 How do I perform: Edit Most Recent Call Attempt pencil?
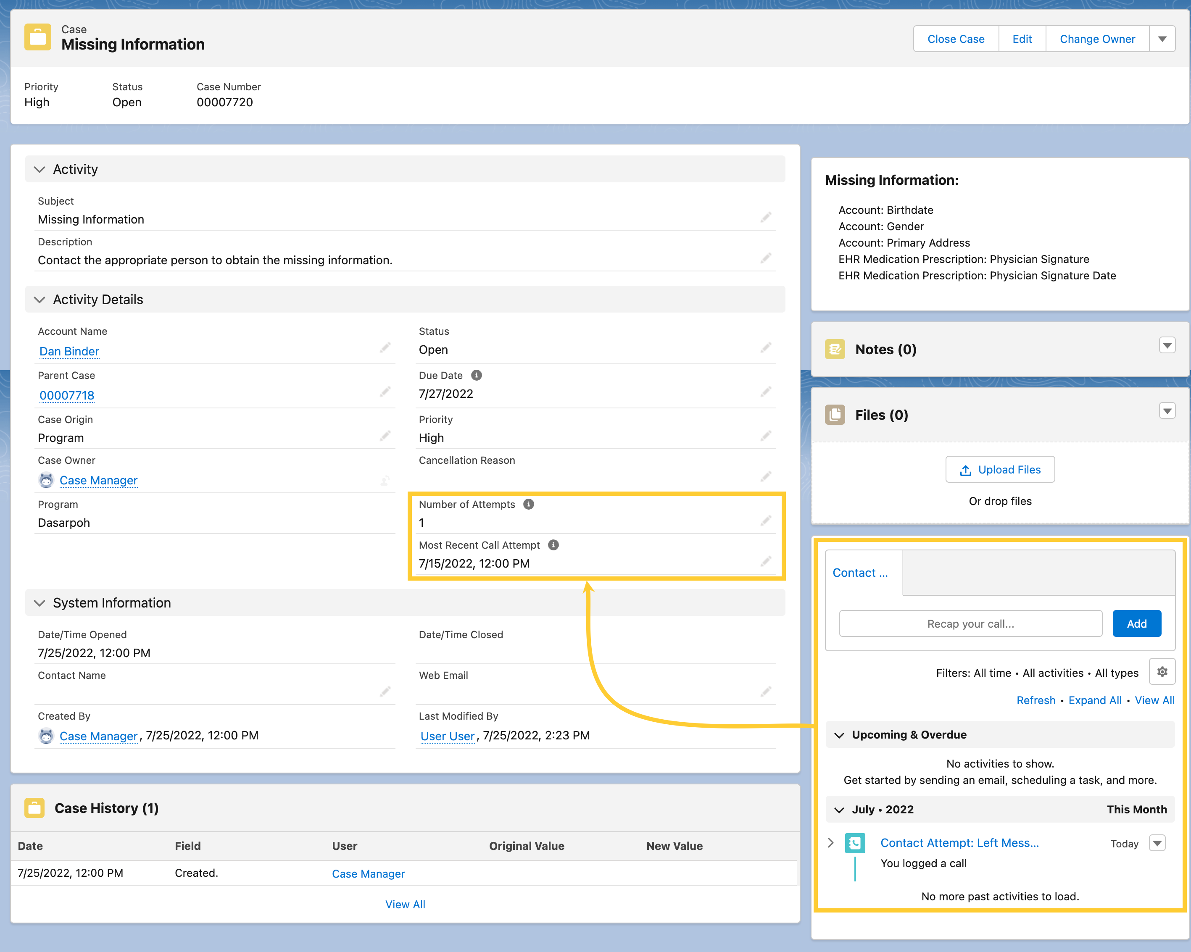click(766, 562)
